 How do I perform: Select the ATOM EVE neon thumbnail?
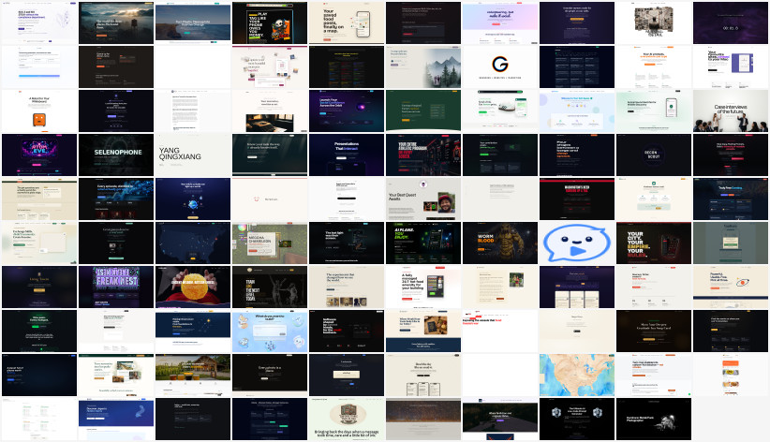39,155
